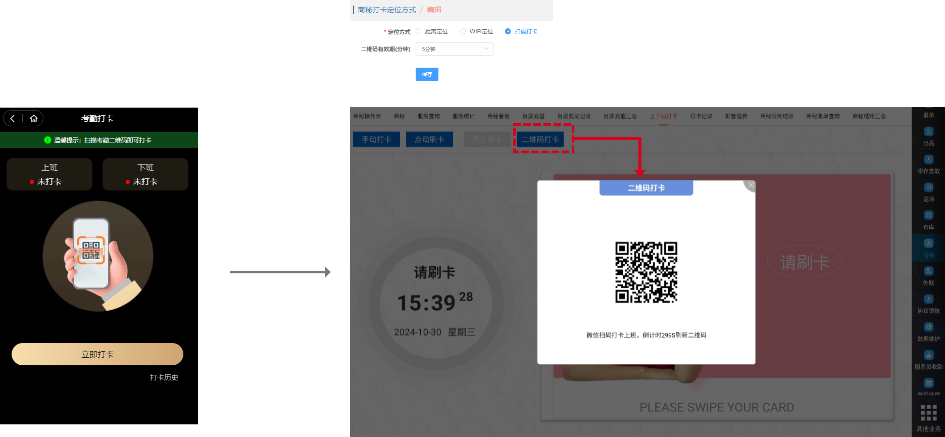Click the punch-in QR code image
This screenshot has width=945, height=437.
point(646,272)
